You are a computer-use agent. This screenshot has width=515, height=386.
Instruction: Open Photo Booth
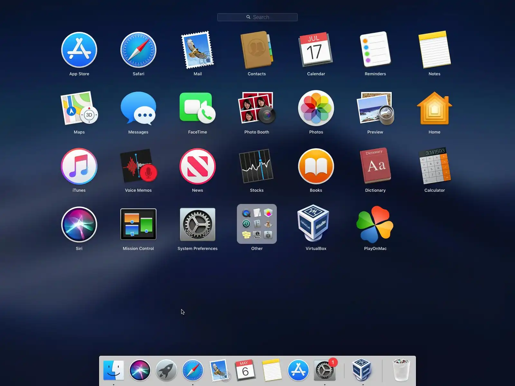tap(257, 108)
